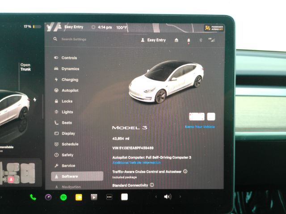
Task: Open the all apps three-dot launcher
Action: click(x=109, y=197)
